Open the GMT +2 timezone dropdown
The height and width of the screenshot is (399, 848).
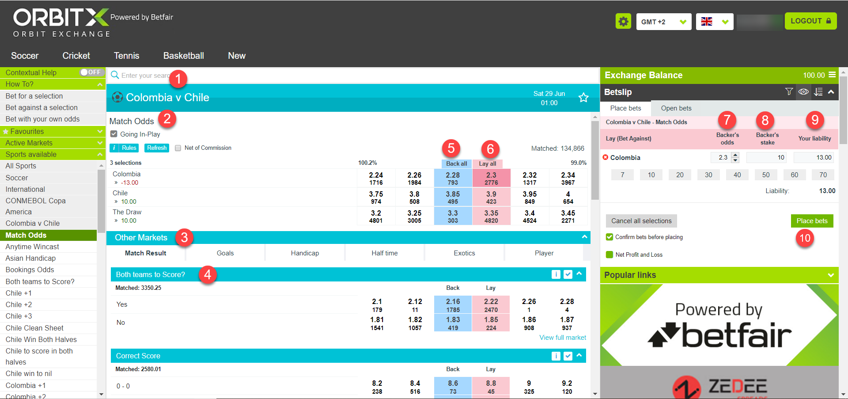(x=663, y=22)
